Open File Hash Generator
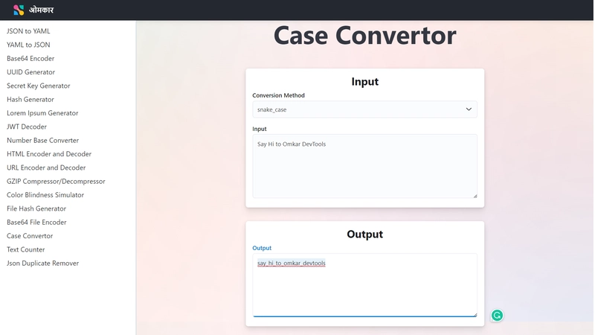This screenshot has height=335, width=595. [36, 208]
